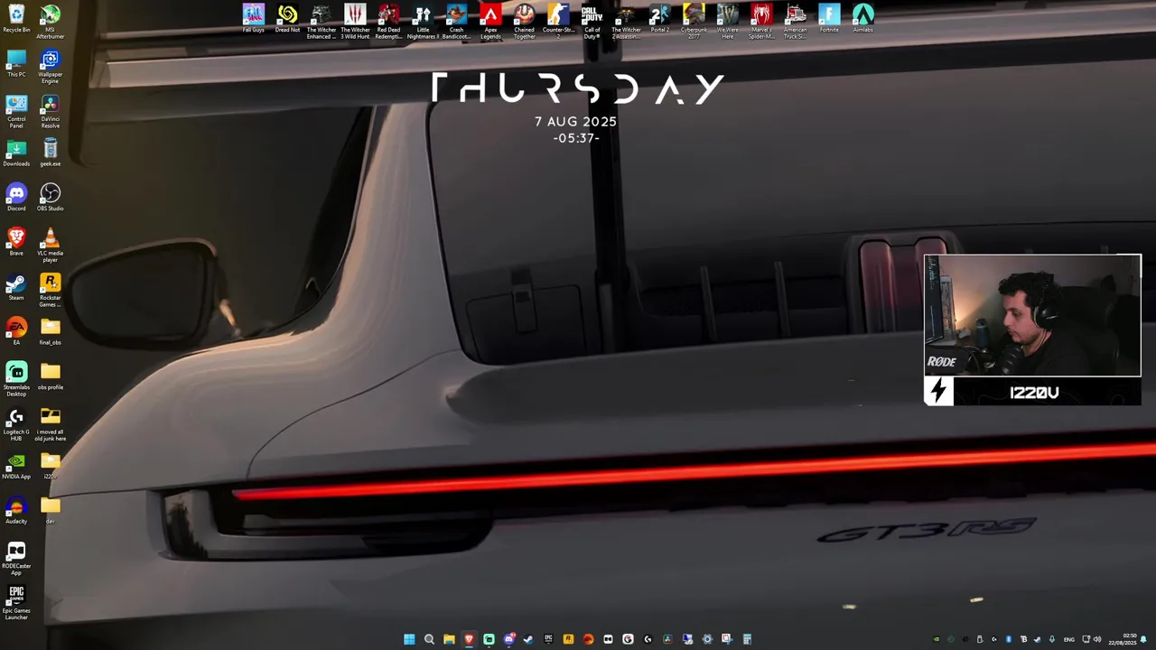Open the notifications bell in the tray
The height and width of the screenshot is (650, 1156).
pyautogui.click(x=1143, y=639)
